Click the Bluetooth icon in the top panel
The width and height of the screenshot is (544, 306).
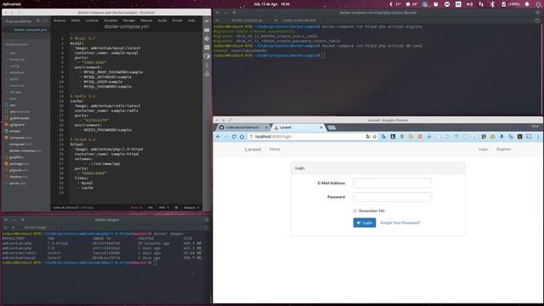pos(492,4)
